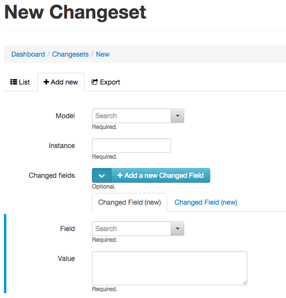Viewport: 286px width, 298px height.
Task: Focus the Model search box
Action: click(x=132, y=116)
